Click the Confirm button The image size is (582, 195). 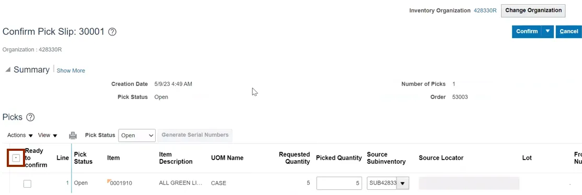[527, 31]
